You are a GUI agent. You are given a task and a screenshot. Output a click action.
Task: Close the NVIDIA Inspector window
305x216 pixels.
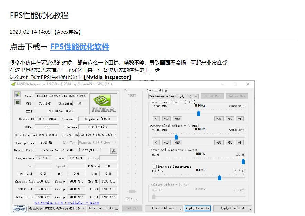tap(248, 84)
